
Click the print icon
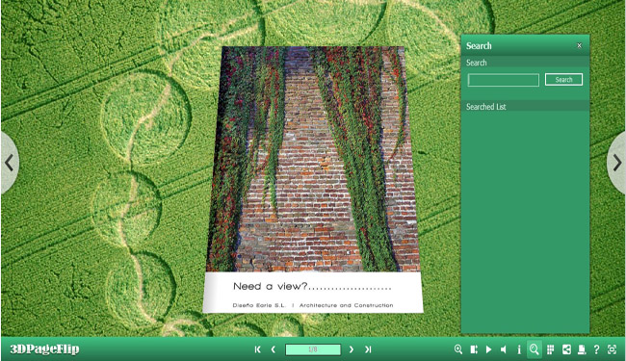pos(582,349)
